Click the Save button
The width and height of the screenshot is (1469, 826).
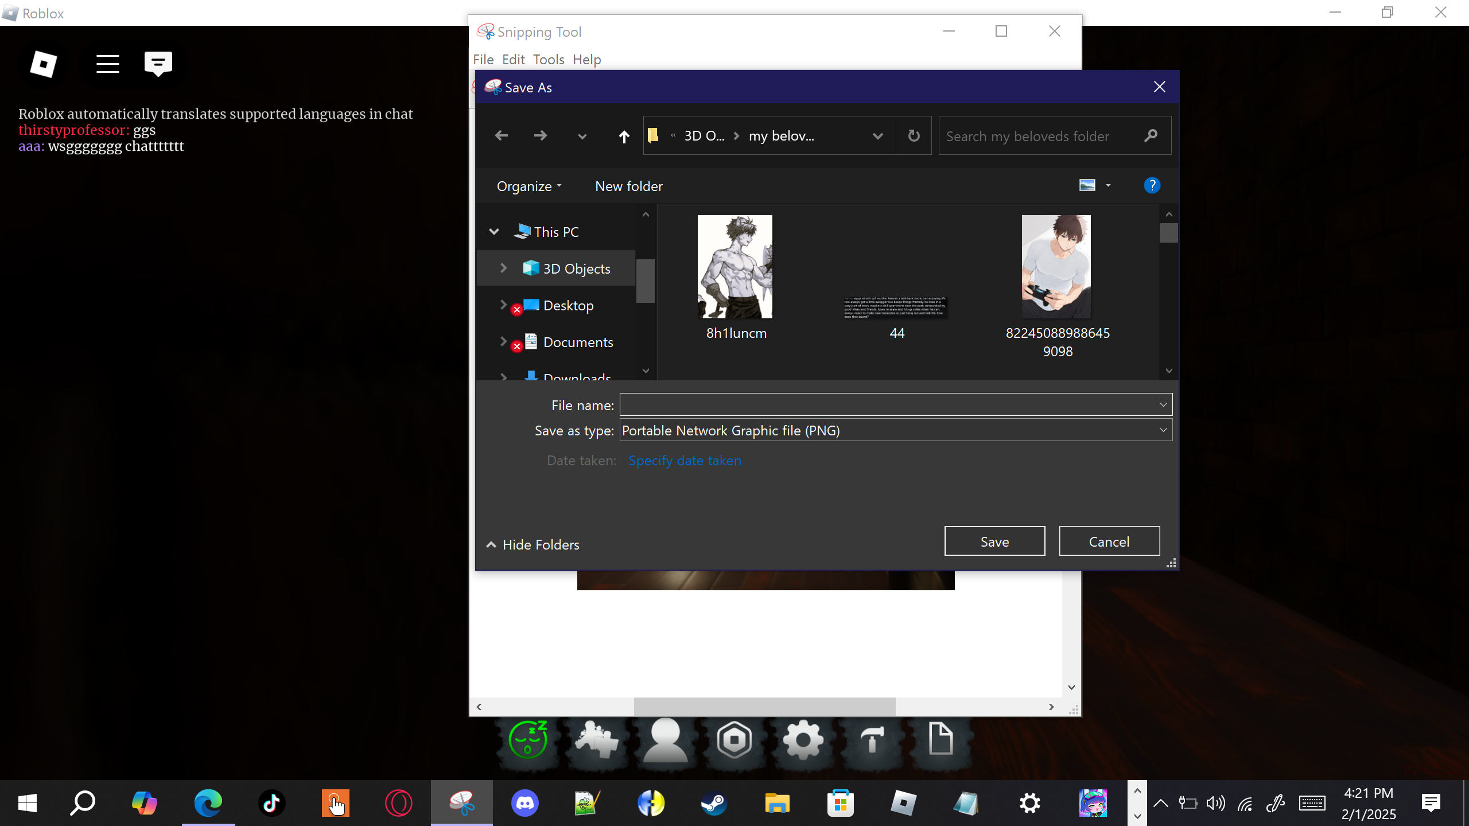[994, 541]
